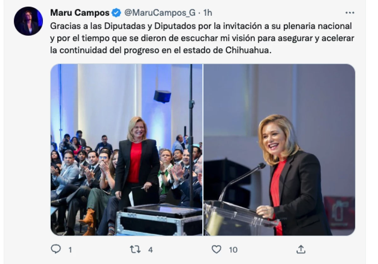The height and width of the screenshot is (264, 378).
Task: Click the share upload icon
Action: click(x=301, y=250)
